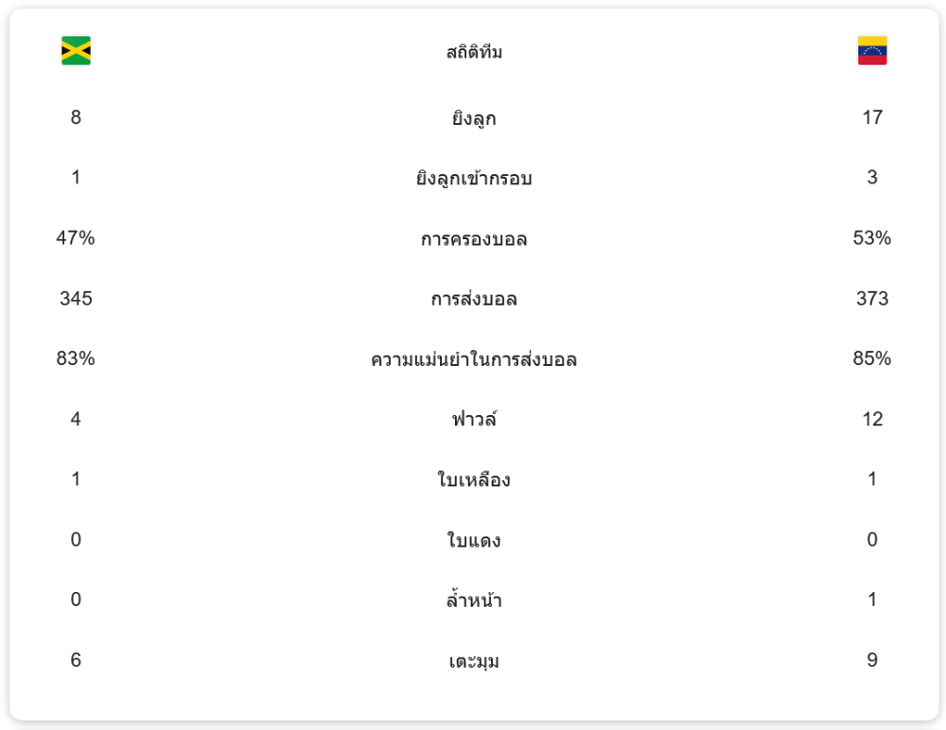This screenshot has height=730, width=946.
Task: Select the ยิงลูกเข้ากรอบ row label
Action: point(474,179)
